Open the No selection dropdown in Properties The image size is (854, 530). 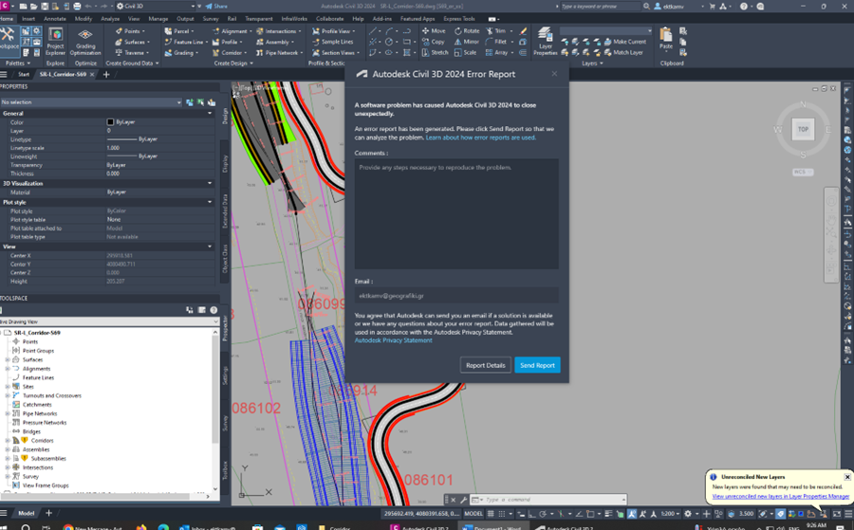(x=91, y=102)
